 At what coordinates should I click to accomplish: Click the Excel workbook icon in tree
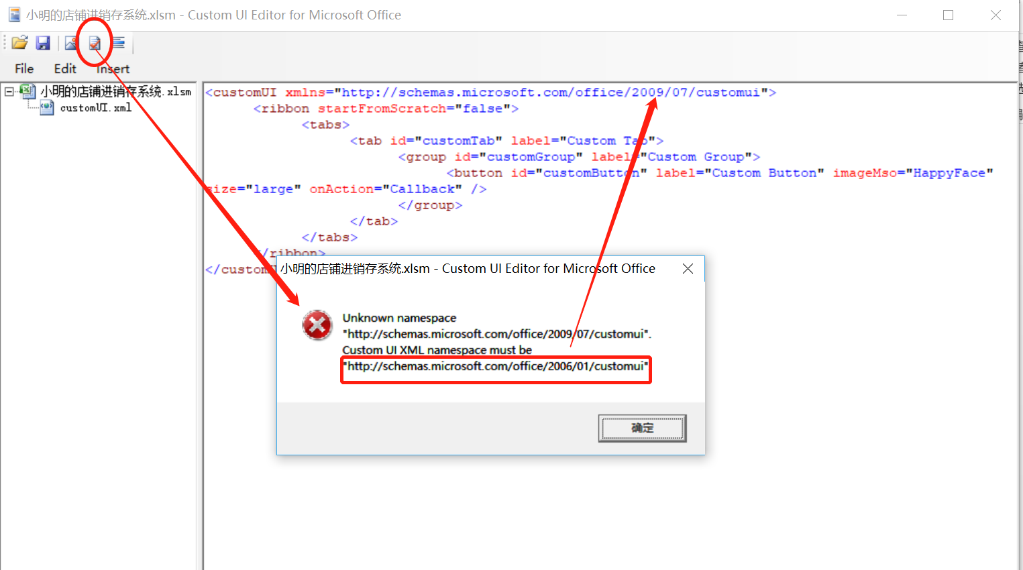[x=28, y=91]
